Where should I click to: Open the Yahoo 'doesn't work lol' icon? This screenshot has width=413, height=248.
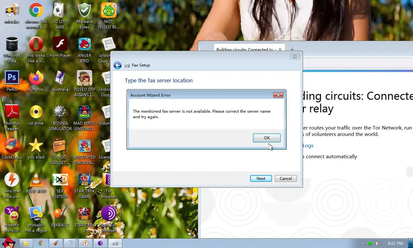coord(12,219)
